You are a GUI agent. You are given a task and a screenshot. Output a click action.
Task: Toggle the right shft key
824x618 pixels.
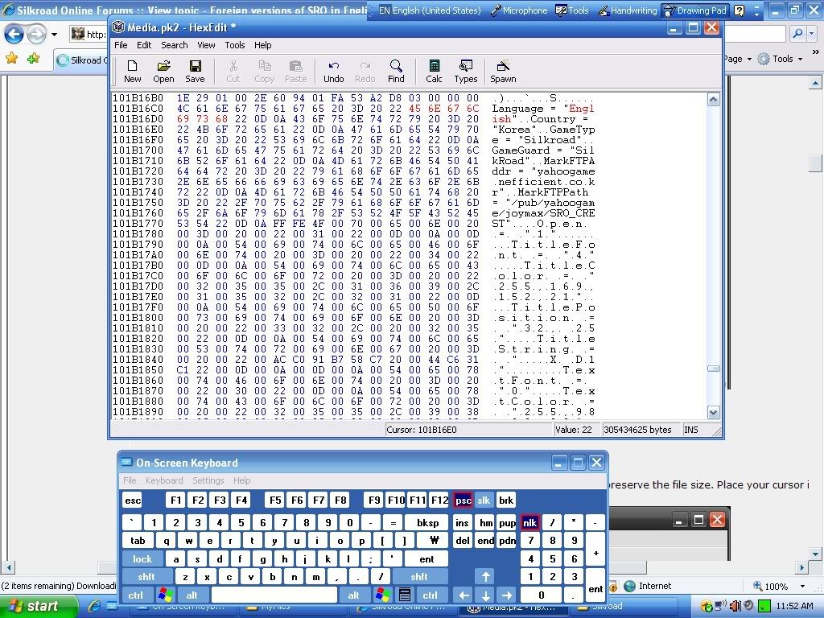[x=418, y=576]
